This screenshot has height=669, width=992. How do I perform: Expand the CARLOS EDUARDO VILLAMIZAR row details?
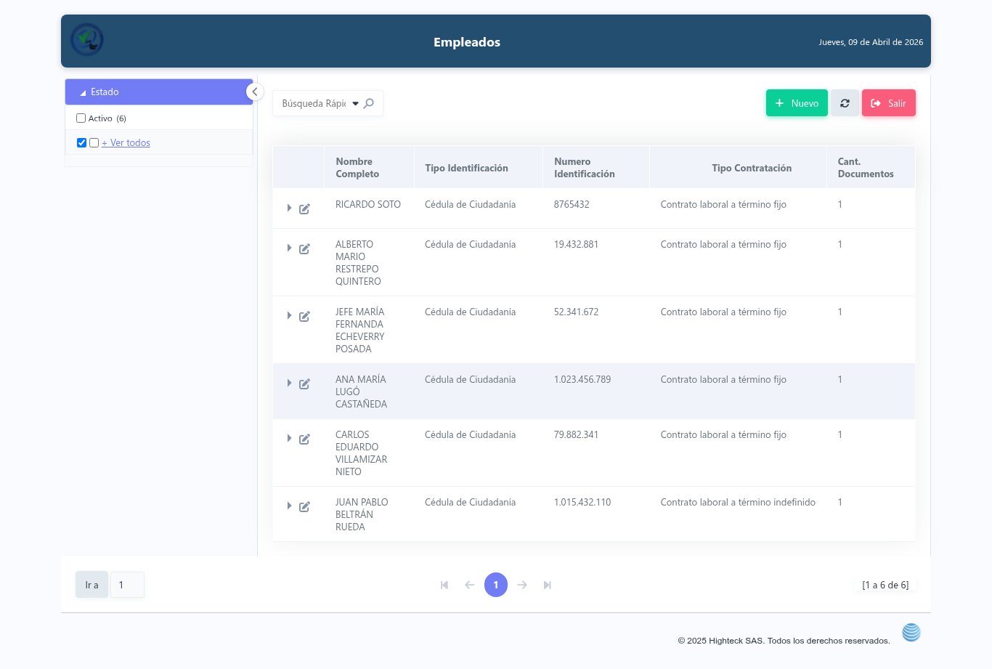(x=289, y=439)
